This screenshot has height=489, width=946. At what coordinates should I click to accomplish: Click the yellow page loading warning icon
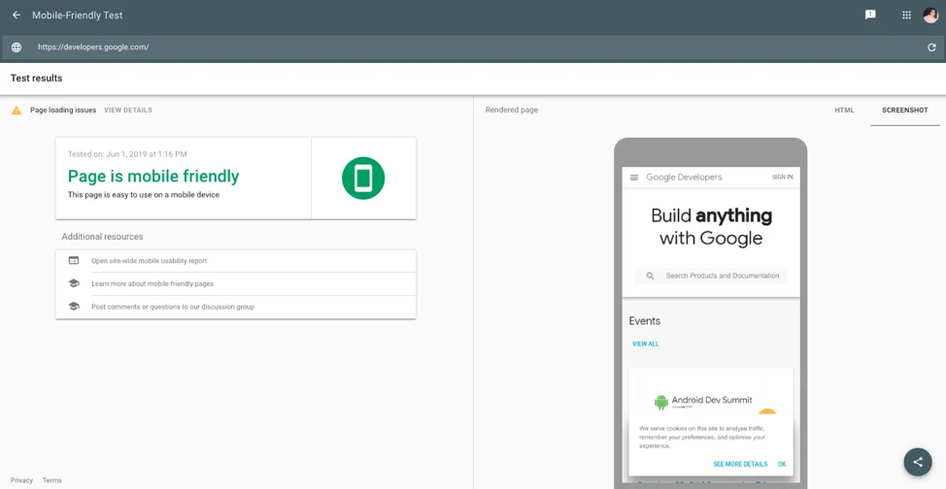[x=17, y=111]
